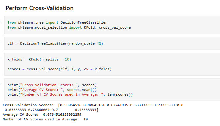Click the 0.43333333 value in output

tap(87, 110)
